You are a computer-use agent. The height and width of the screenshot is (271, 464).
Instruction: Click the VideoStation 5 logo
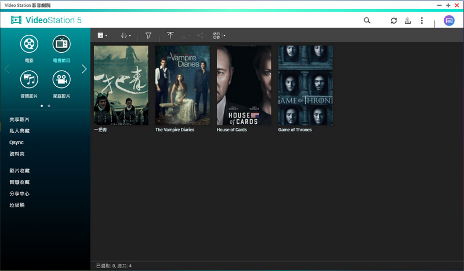click(x=46, y=20)
